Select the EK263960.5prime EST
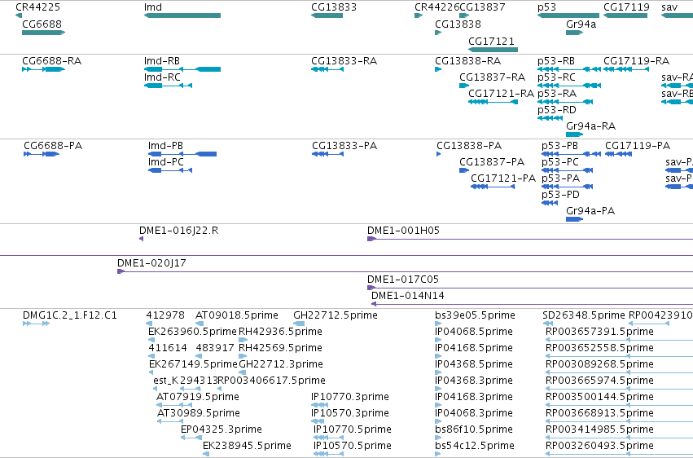Viewport: 693px width, 458px height. pyautogui.click(x=151, y=340)
